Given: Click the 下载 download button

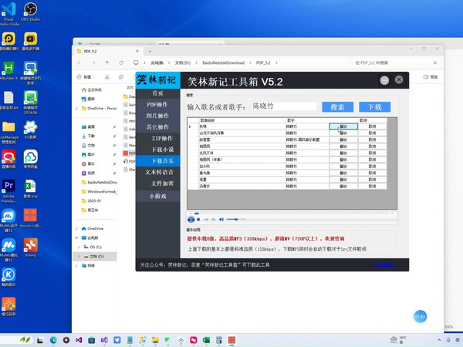Looking at the screenshot, I should [x=375, y=107].
